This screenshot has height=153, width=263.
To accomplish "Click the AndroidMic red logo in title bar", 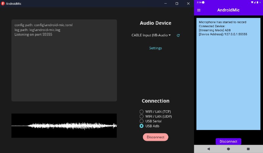I will coord(3,3).
